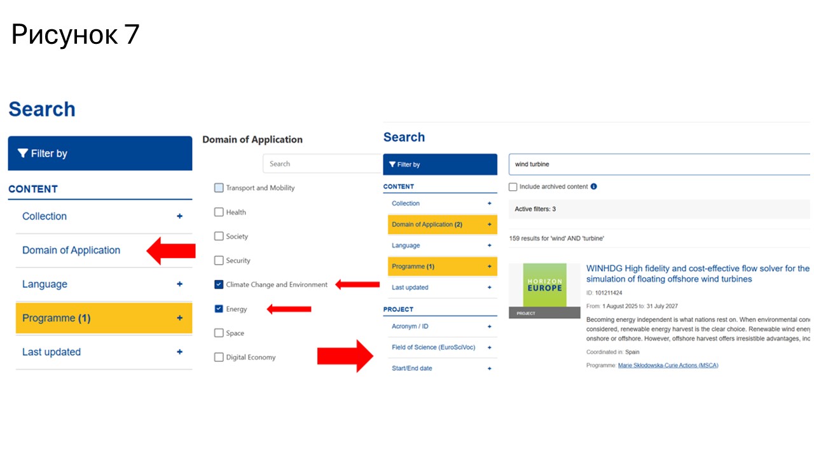Open the small Filter by panel header

(439, 164)
